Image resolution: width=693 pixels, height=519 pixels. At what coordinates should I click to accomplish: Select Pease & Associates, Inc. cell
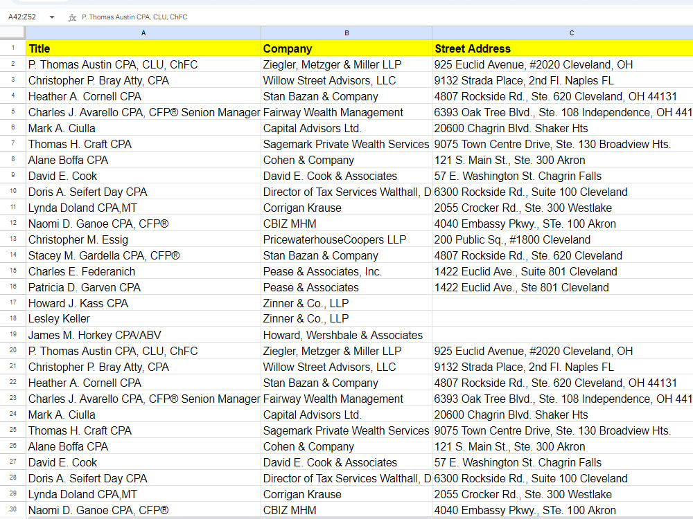346,271
